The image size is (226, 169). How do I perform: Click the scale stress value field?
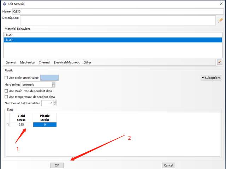coord(49,78)
